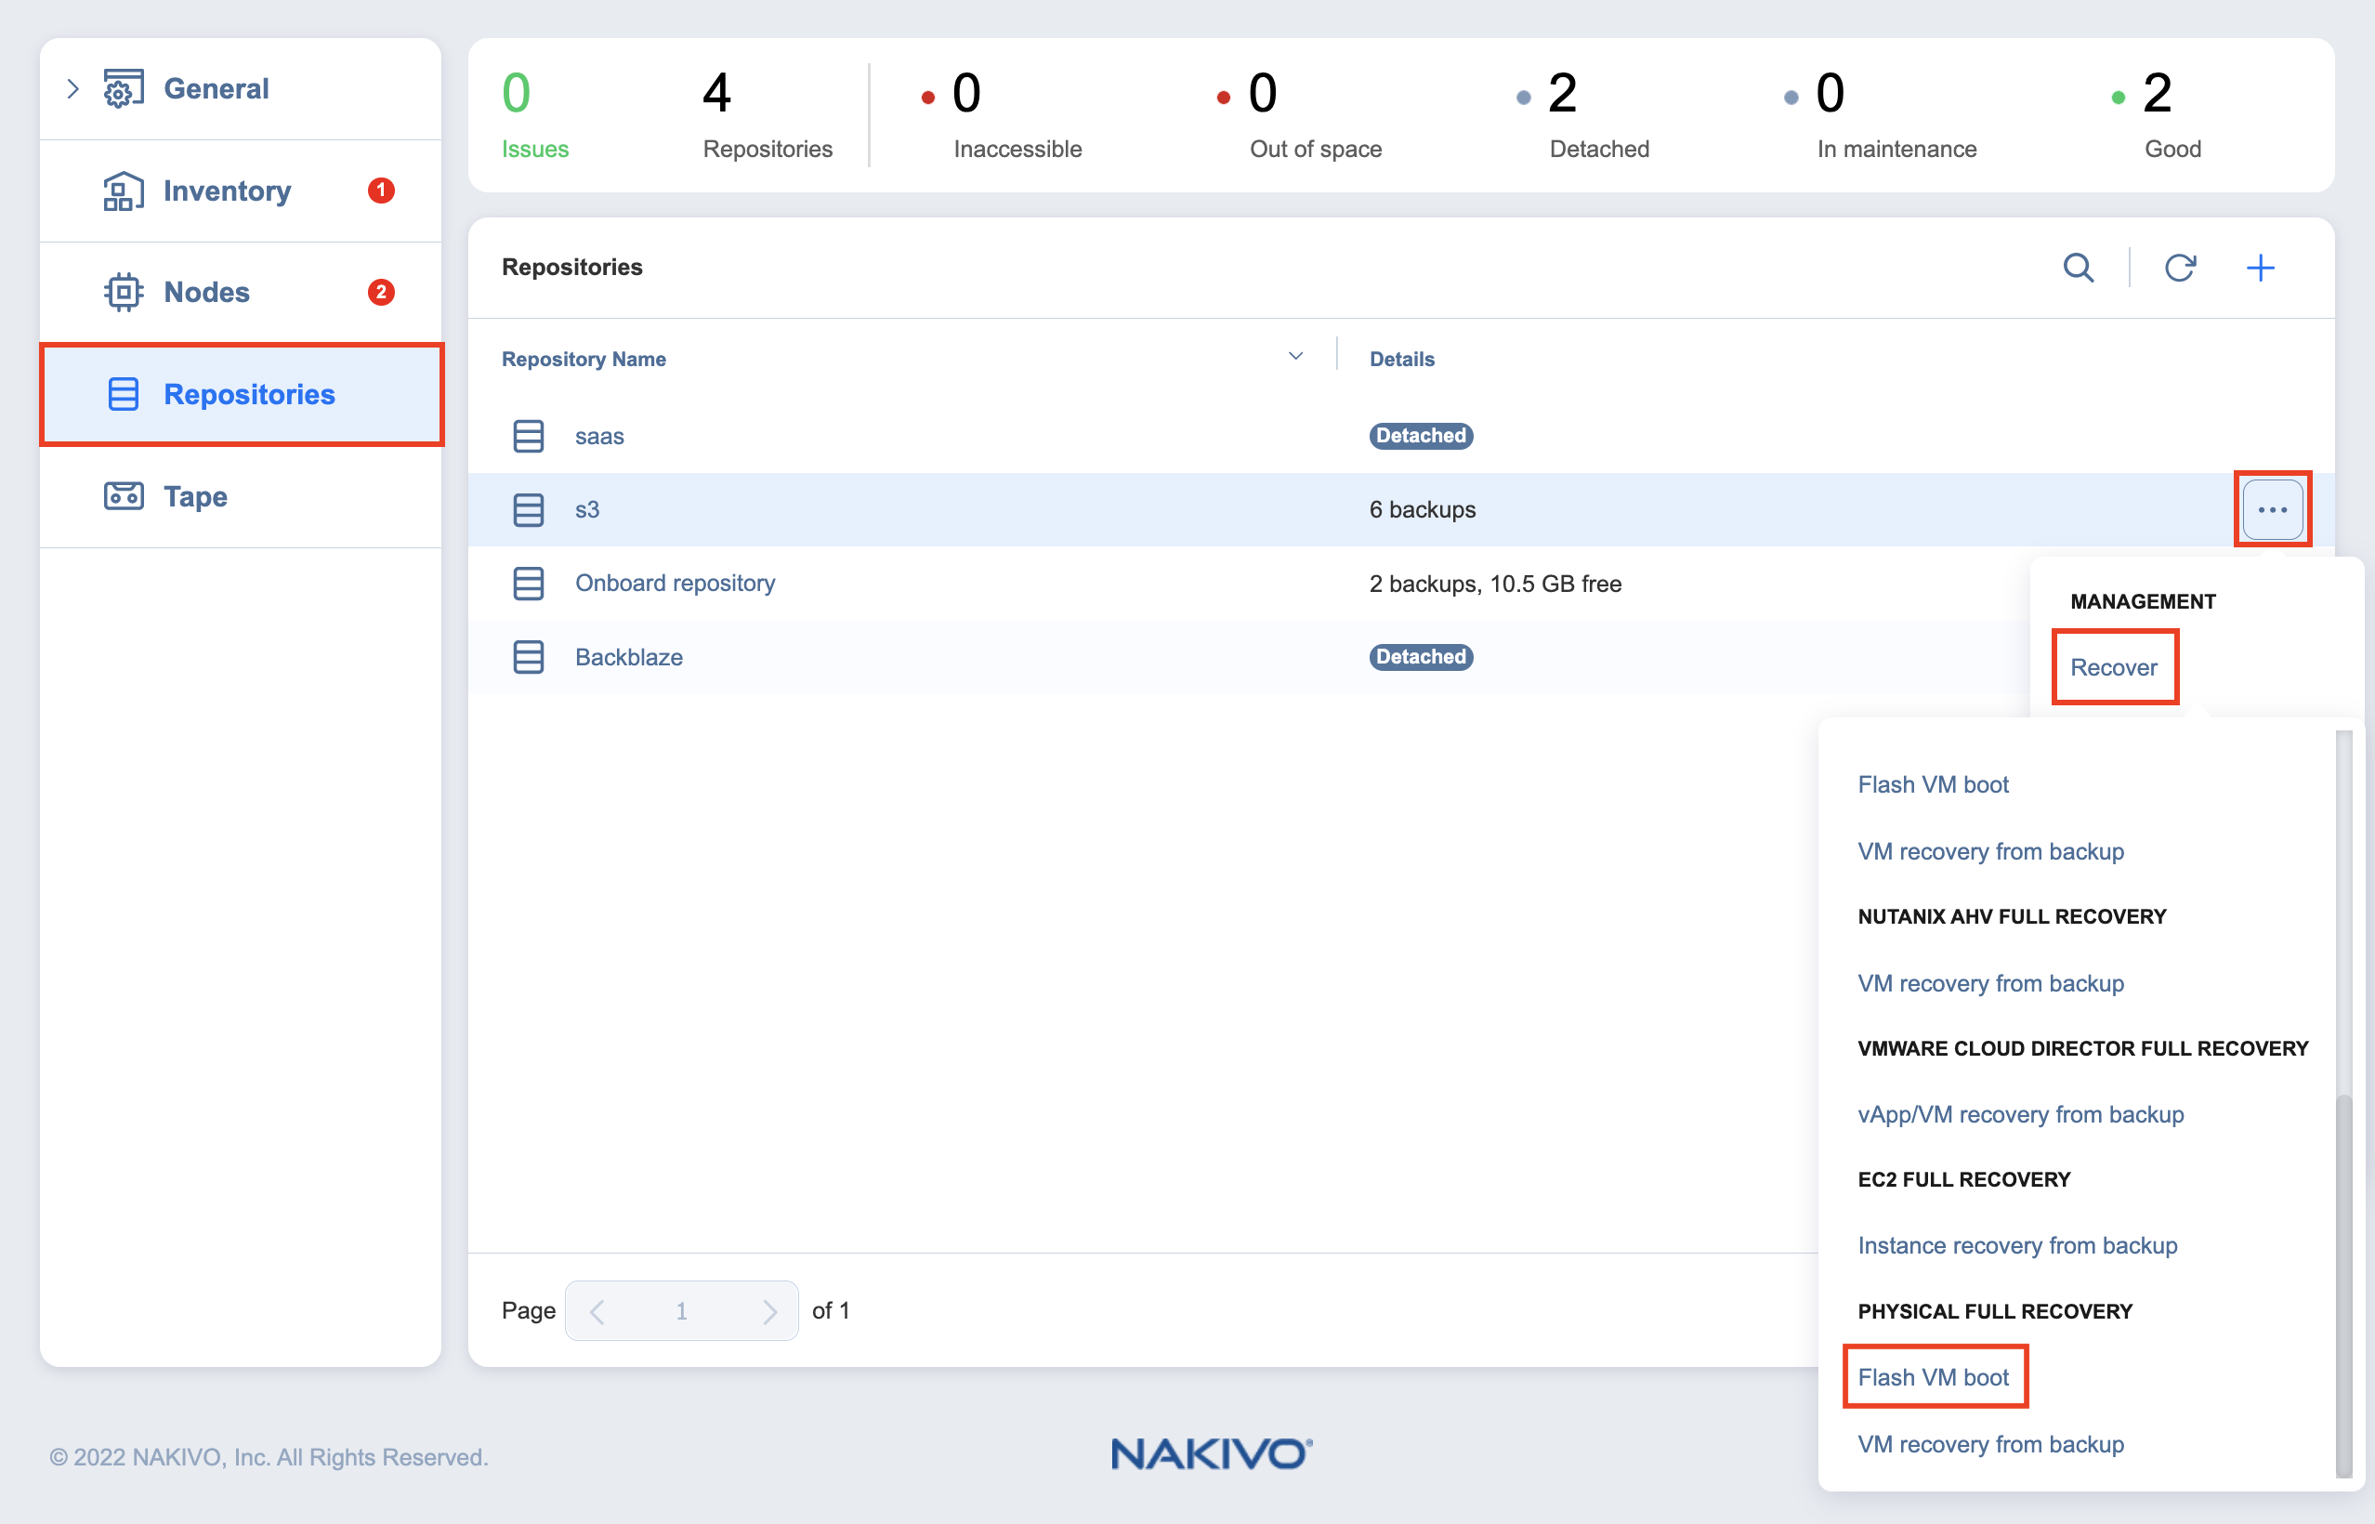Select Nutanix AHV VM recovery from backup
This screenshot has height=1524, width=2375.
[1991, 984]
